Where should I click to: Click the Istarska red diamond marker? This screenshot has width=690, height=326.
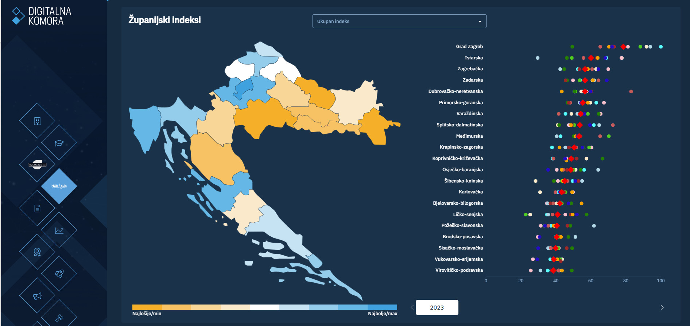click(591, 58)
